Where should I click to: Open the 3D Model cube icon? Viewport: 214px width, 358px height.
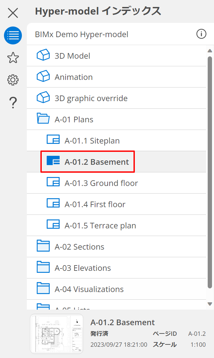pyautogui.click(x=43, y=55)
